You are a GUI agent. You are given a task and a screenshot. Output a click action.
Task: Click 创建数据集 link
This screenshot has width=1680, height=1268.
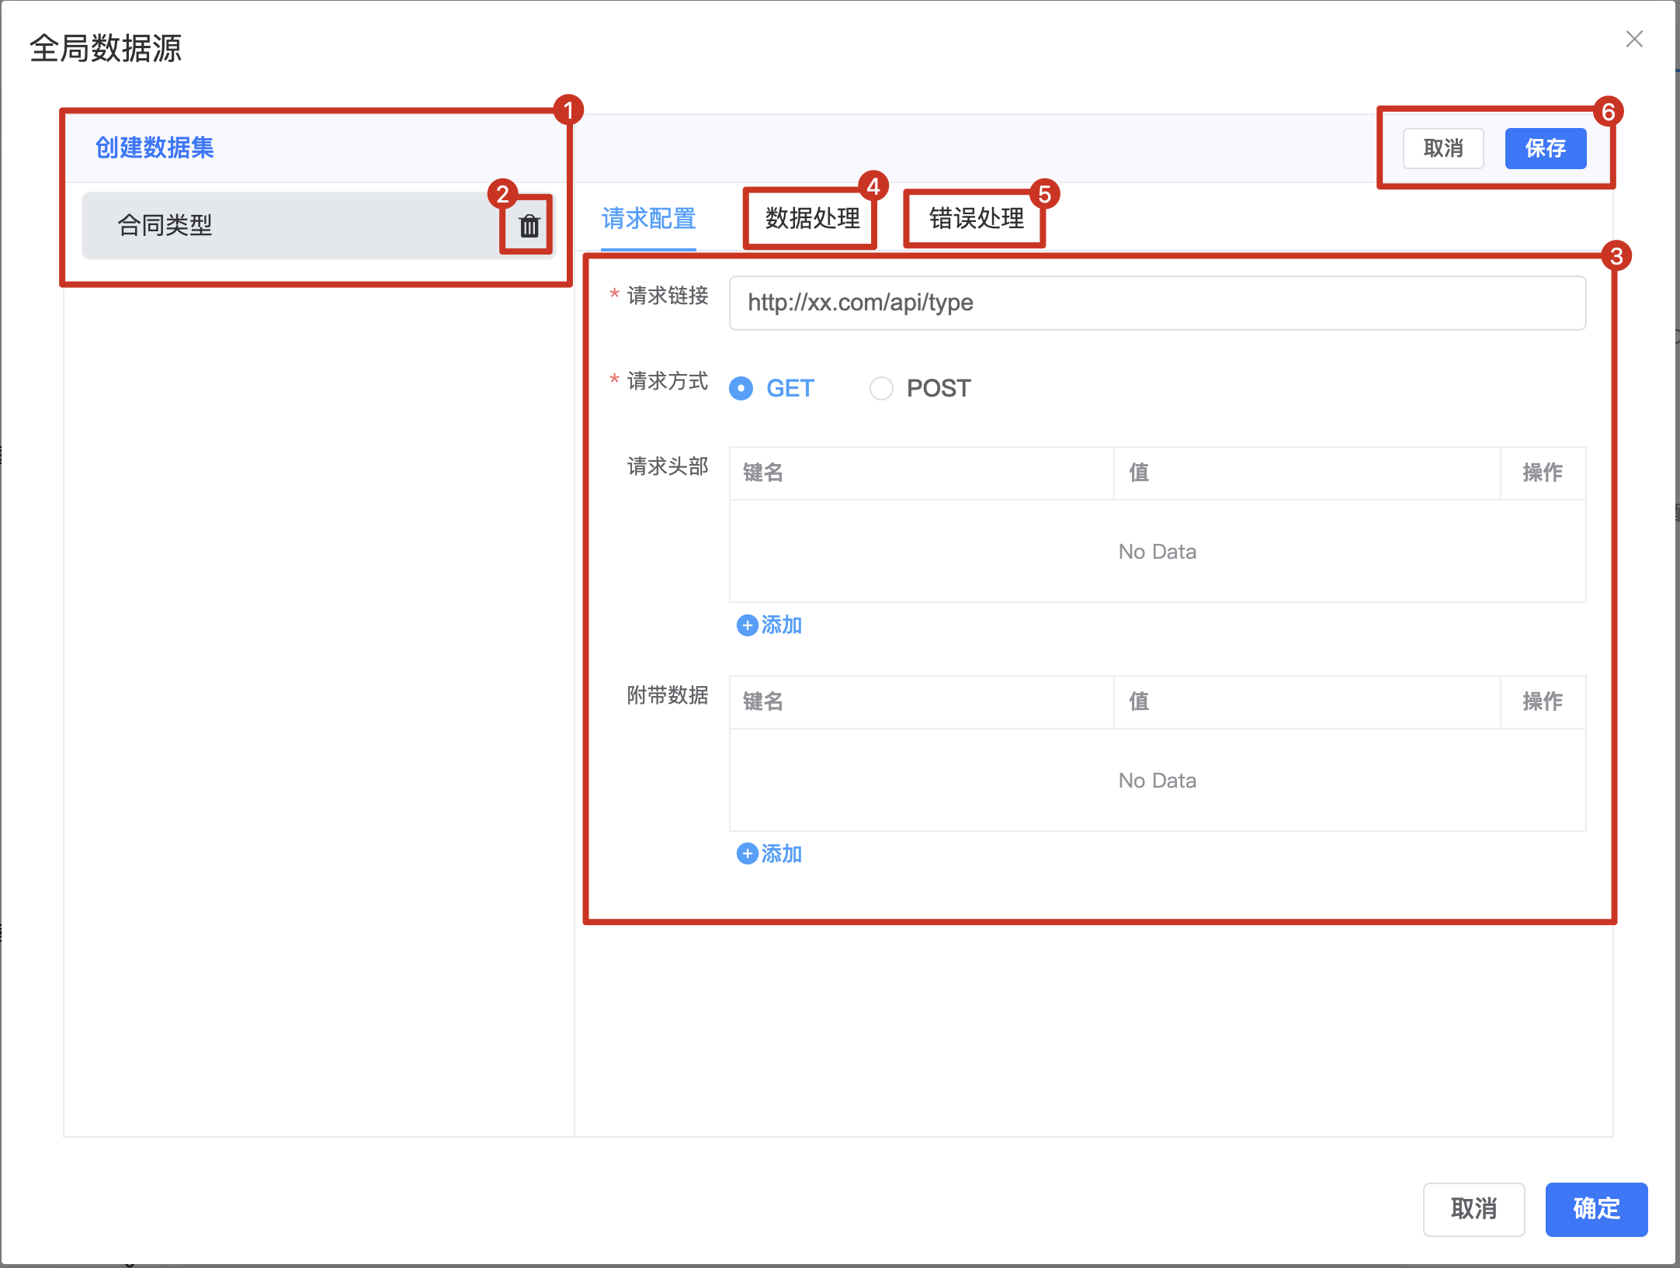[x=154, y=147]
